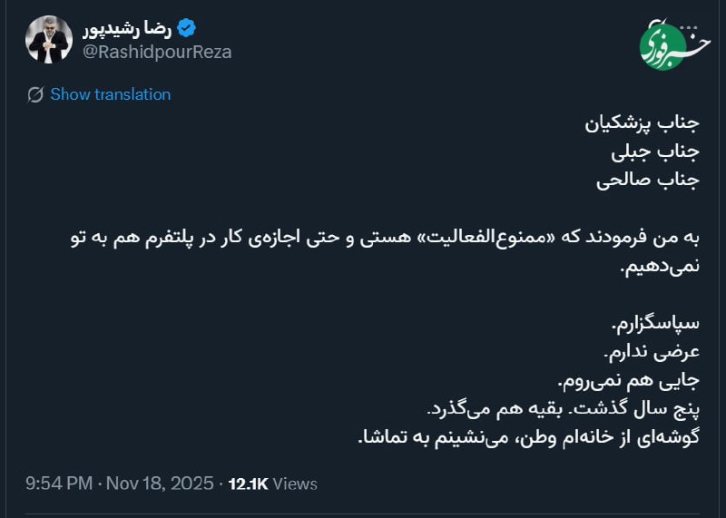
Task: Click the green Khabar Fori logo
Action: click(x=670, y=44)
